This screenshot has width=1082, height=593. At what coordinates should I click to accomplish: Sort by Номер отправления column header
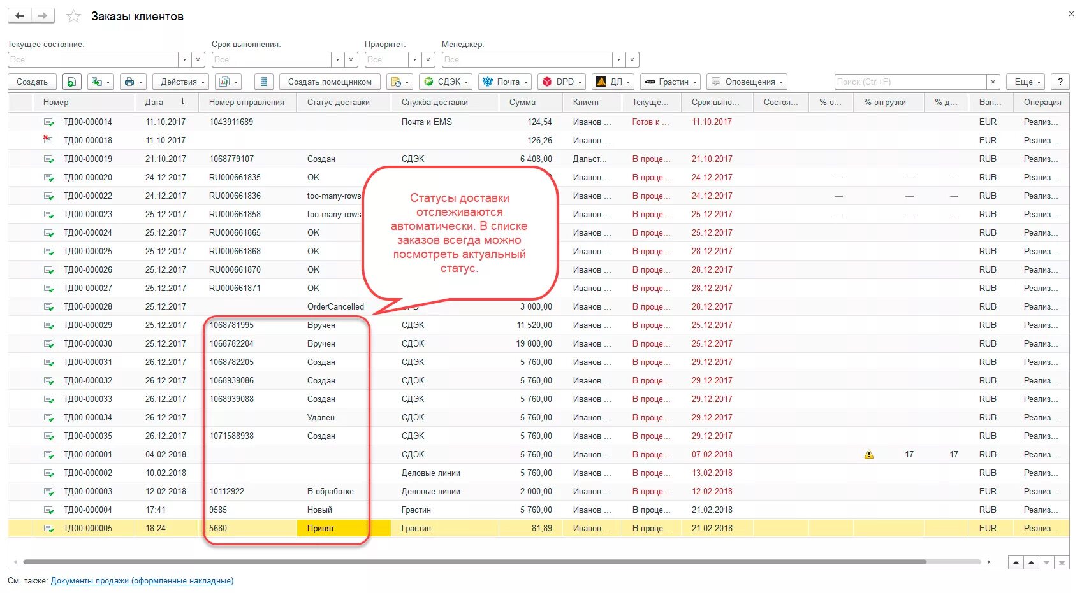(x=247, y=102)
